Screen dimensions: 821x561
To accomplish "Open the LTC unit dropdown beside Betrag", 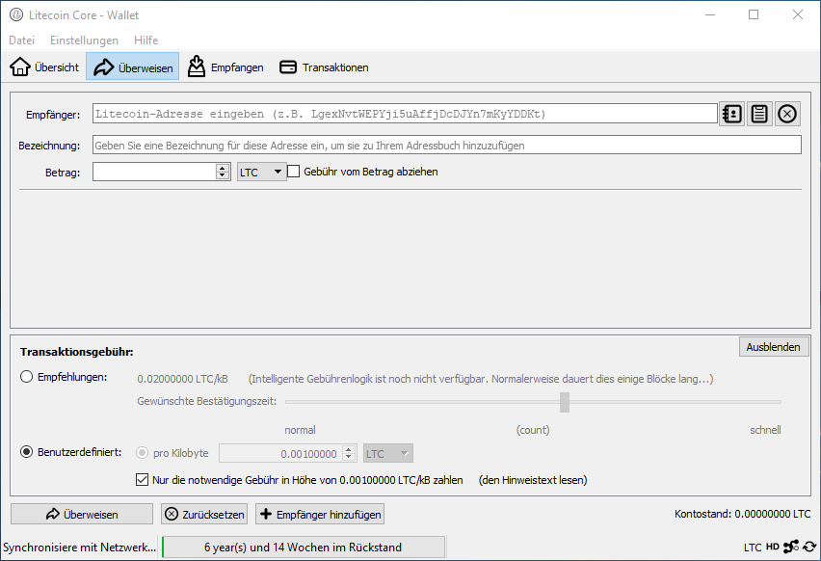I will (261, 172).
